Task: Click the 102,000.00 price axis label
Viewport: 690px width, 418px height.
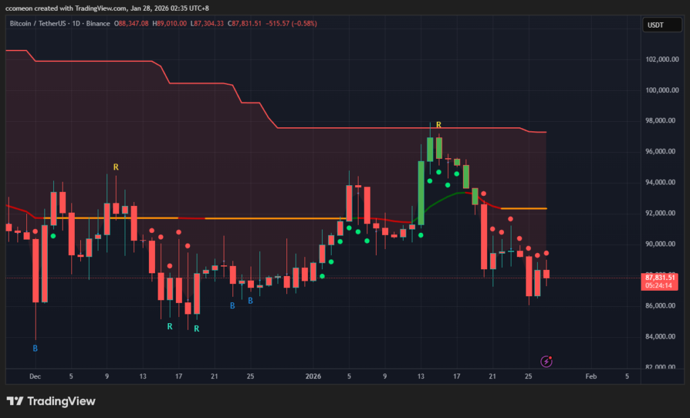Action: pos(660,59)
